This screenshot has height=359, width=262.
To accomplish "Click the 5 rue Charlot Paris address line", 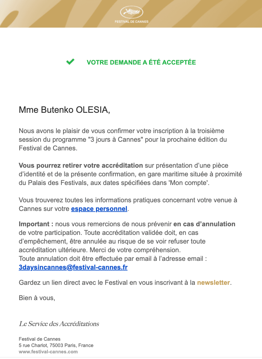I will pos(56,345).
